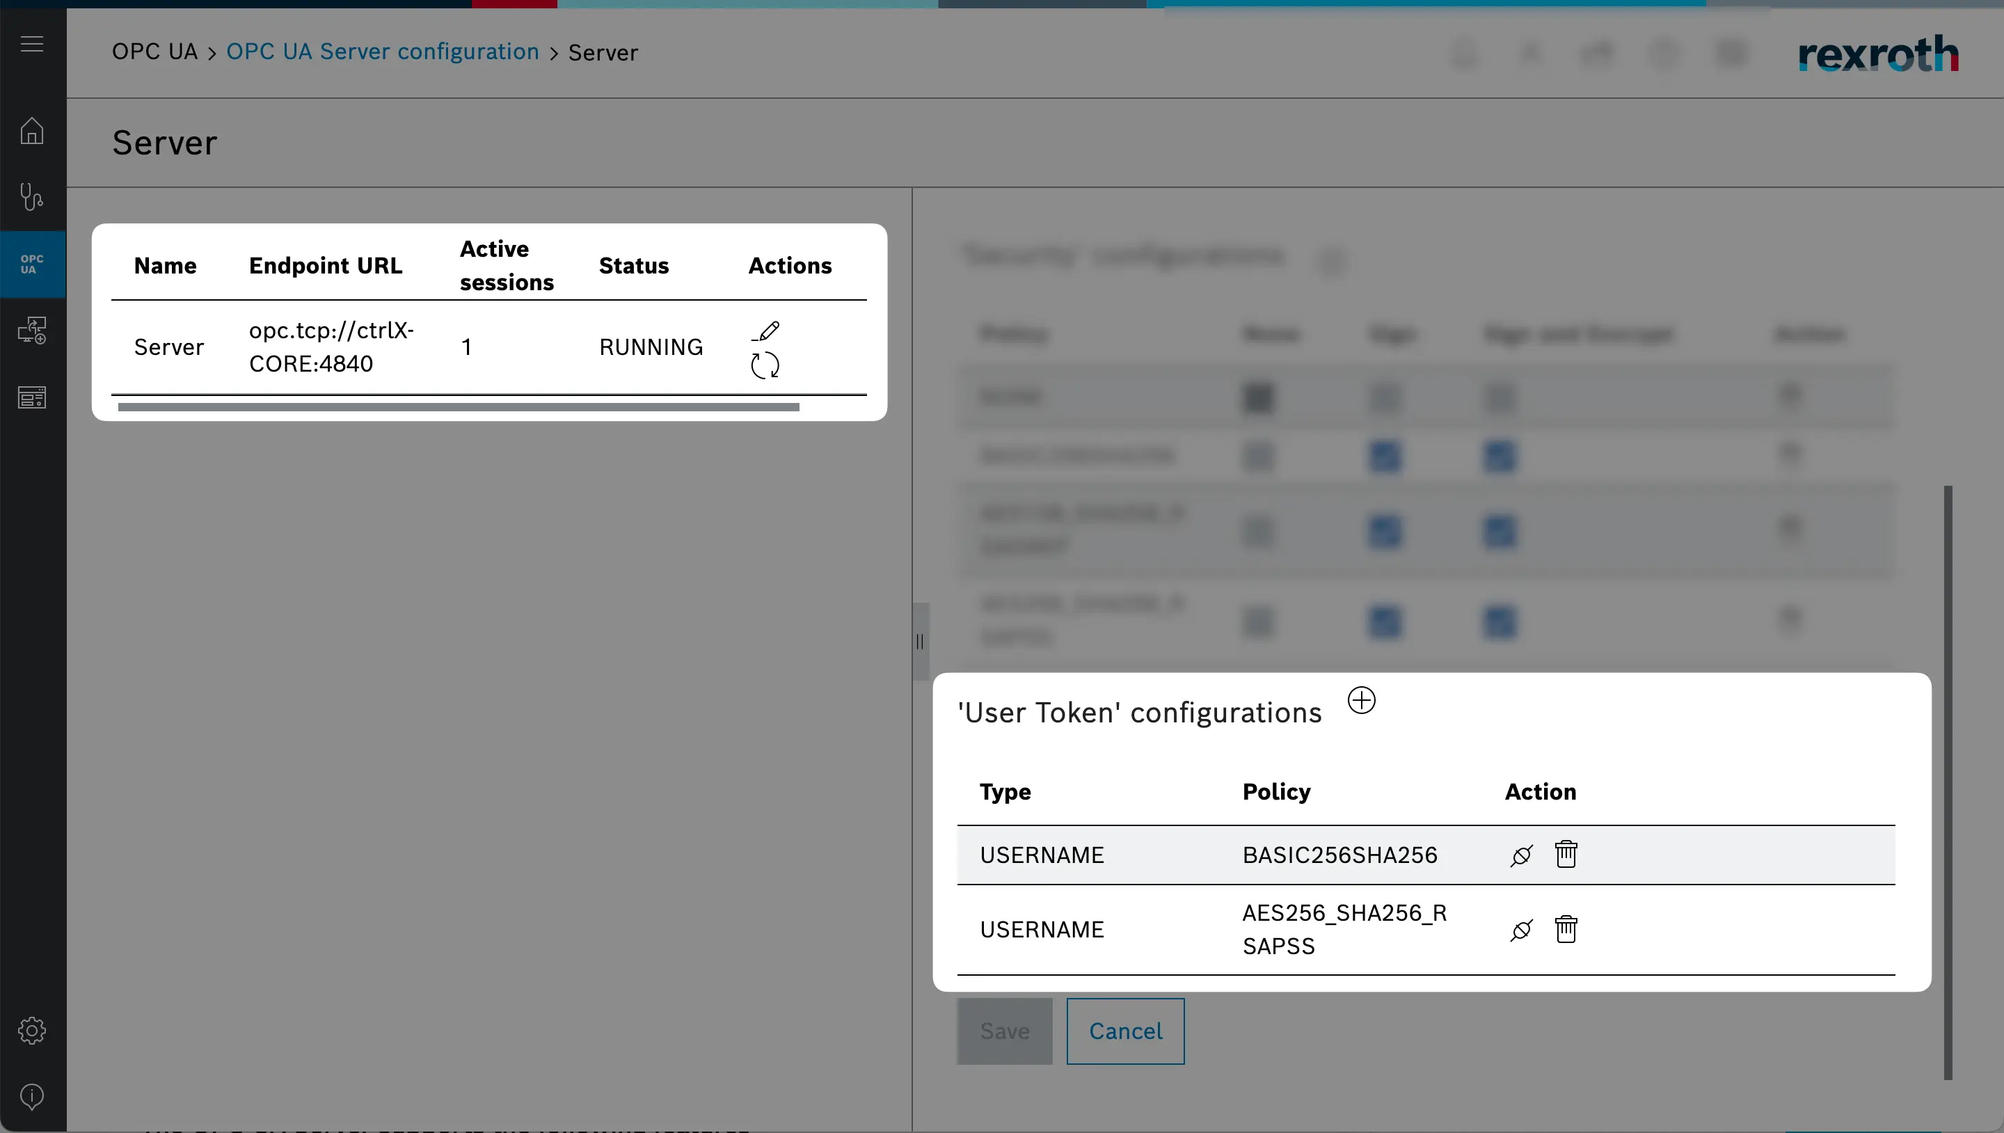Click the server table horizontal scrollbar
2004x1133 pixels.
coord(459,407)
